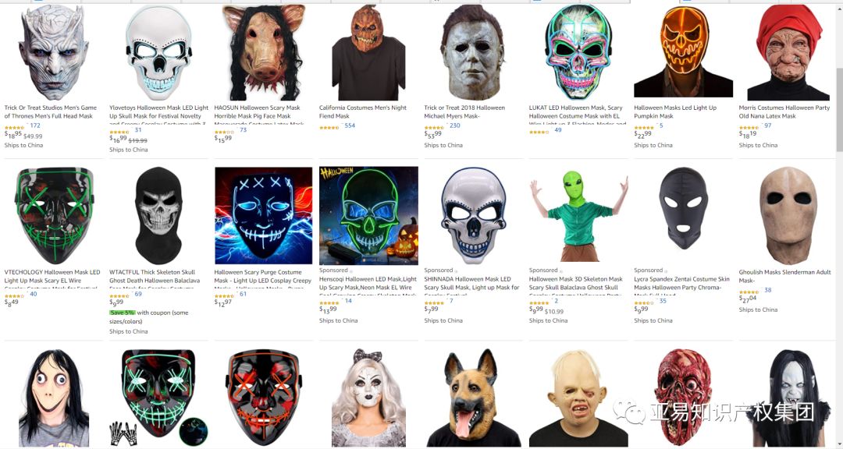Click the German shepherd dog mask image
This screenshot has width=843, height=449.
[474, 398]
